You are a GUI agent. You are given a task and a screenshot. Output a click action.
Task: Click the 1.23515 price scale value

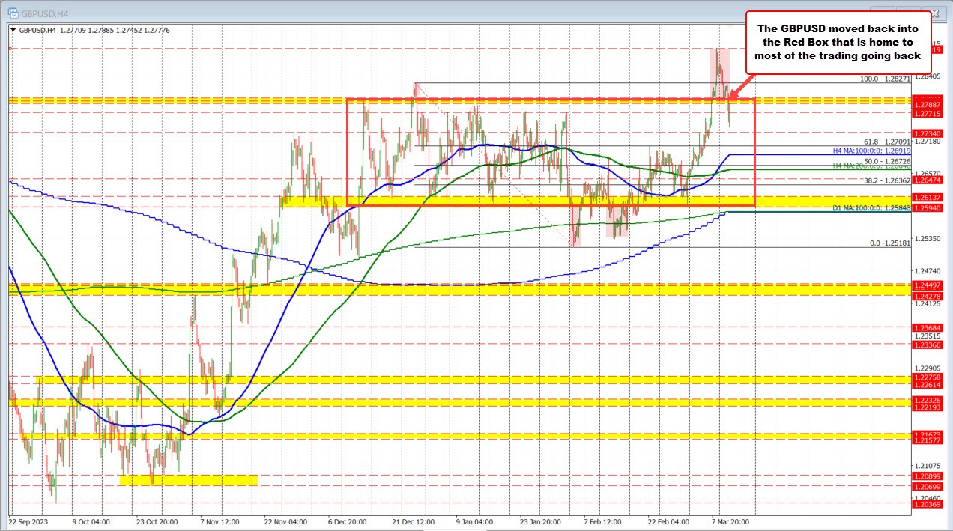click(x=927, y=336)
